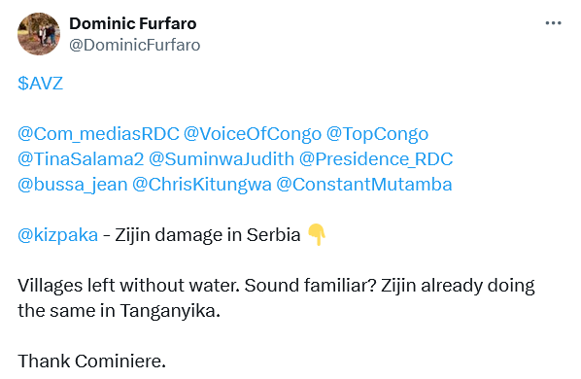Click the 'Zijin damage in Serbia' text
This screenshot has height=379, width=581.
coord(208,235)
